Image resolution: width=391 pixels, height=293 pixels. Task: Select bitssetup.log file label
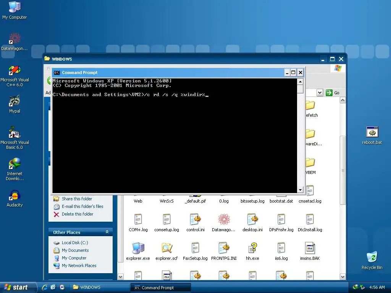pyautogui.click(x=253, y=201)
